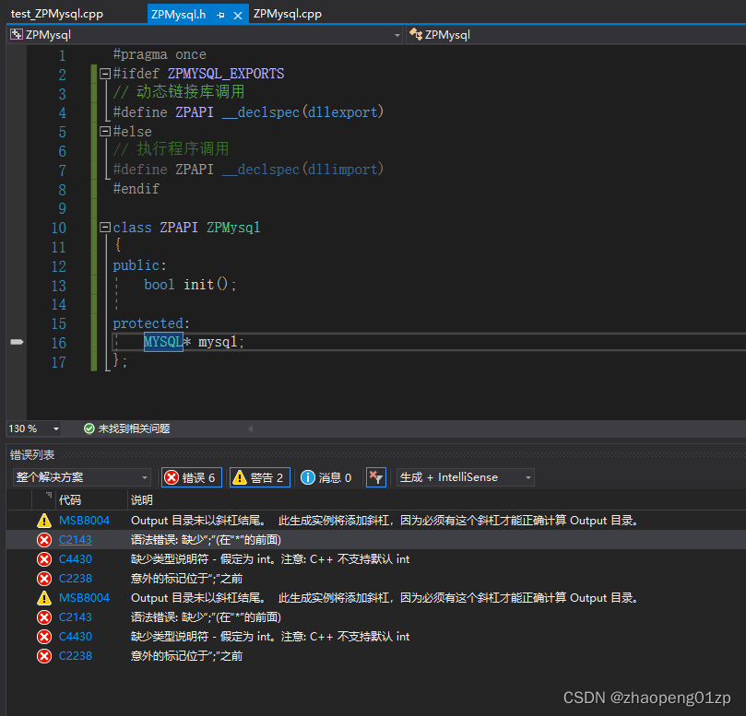This screenshot has height=716, width=746.
Task: Open the Build + IntelliSense dropdown
Action: point(466,477)
